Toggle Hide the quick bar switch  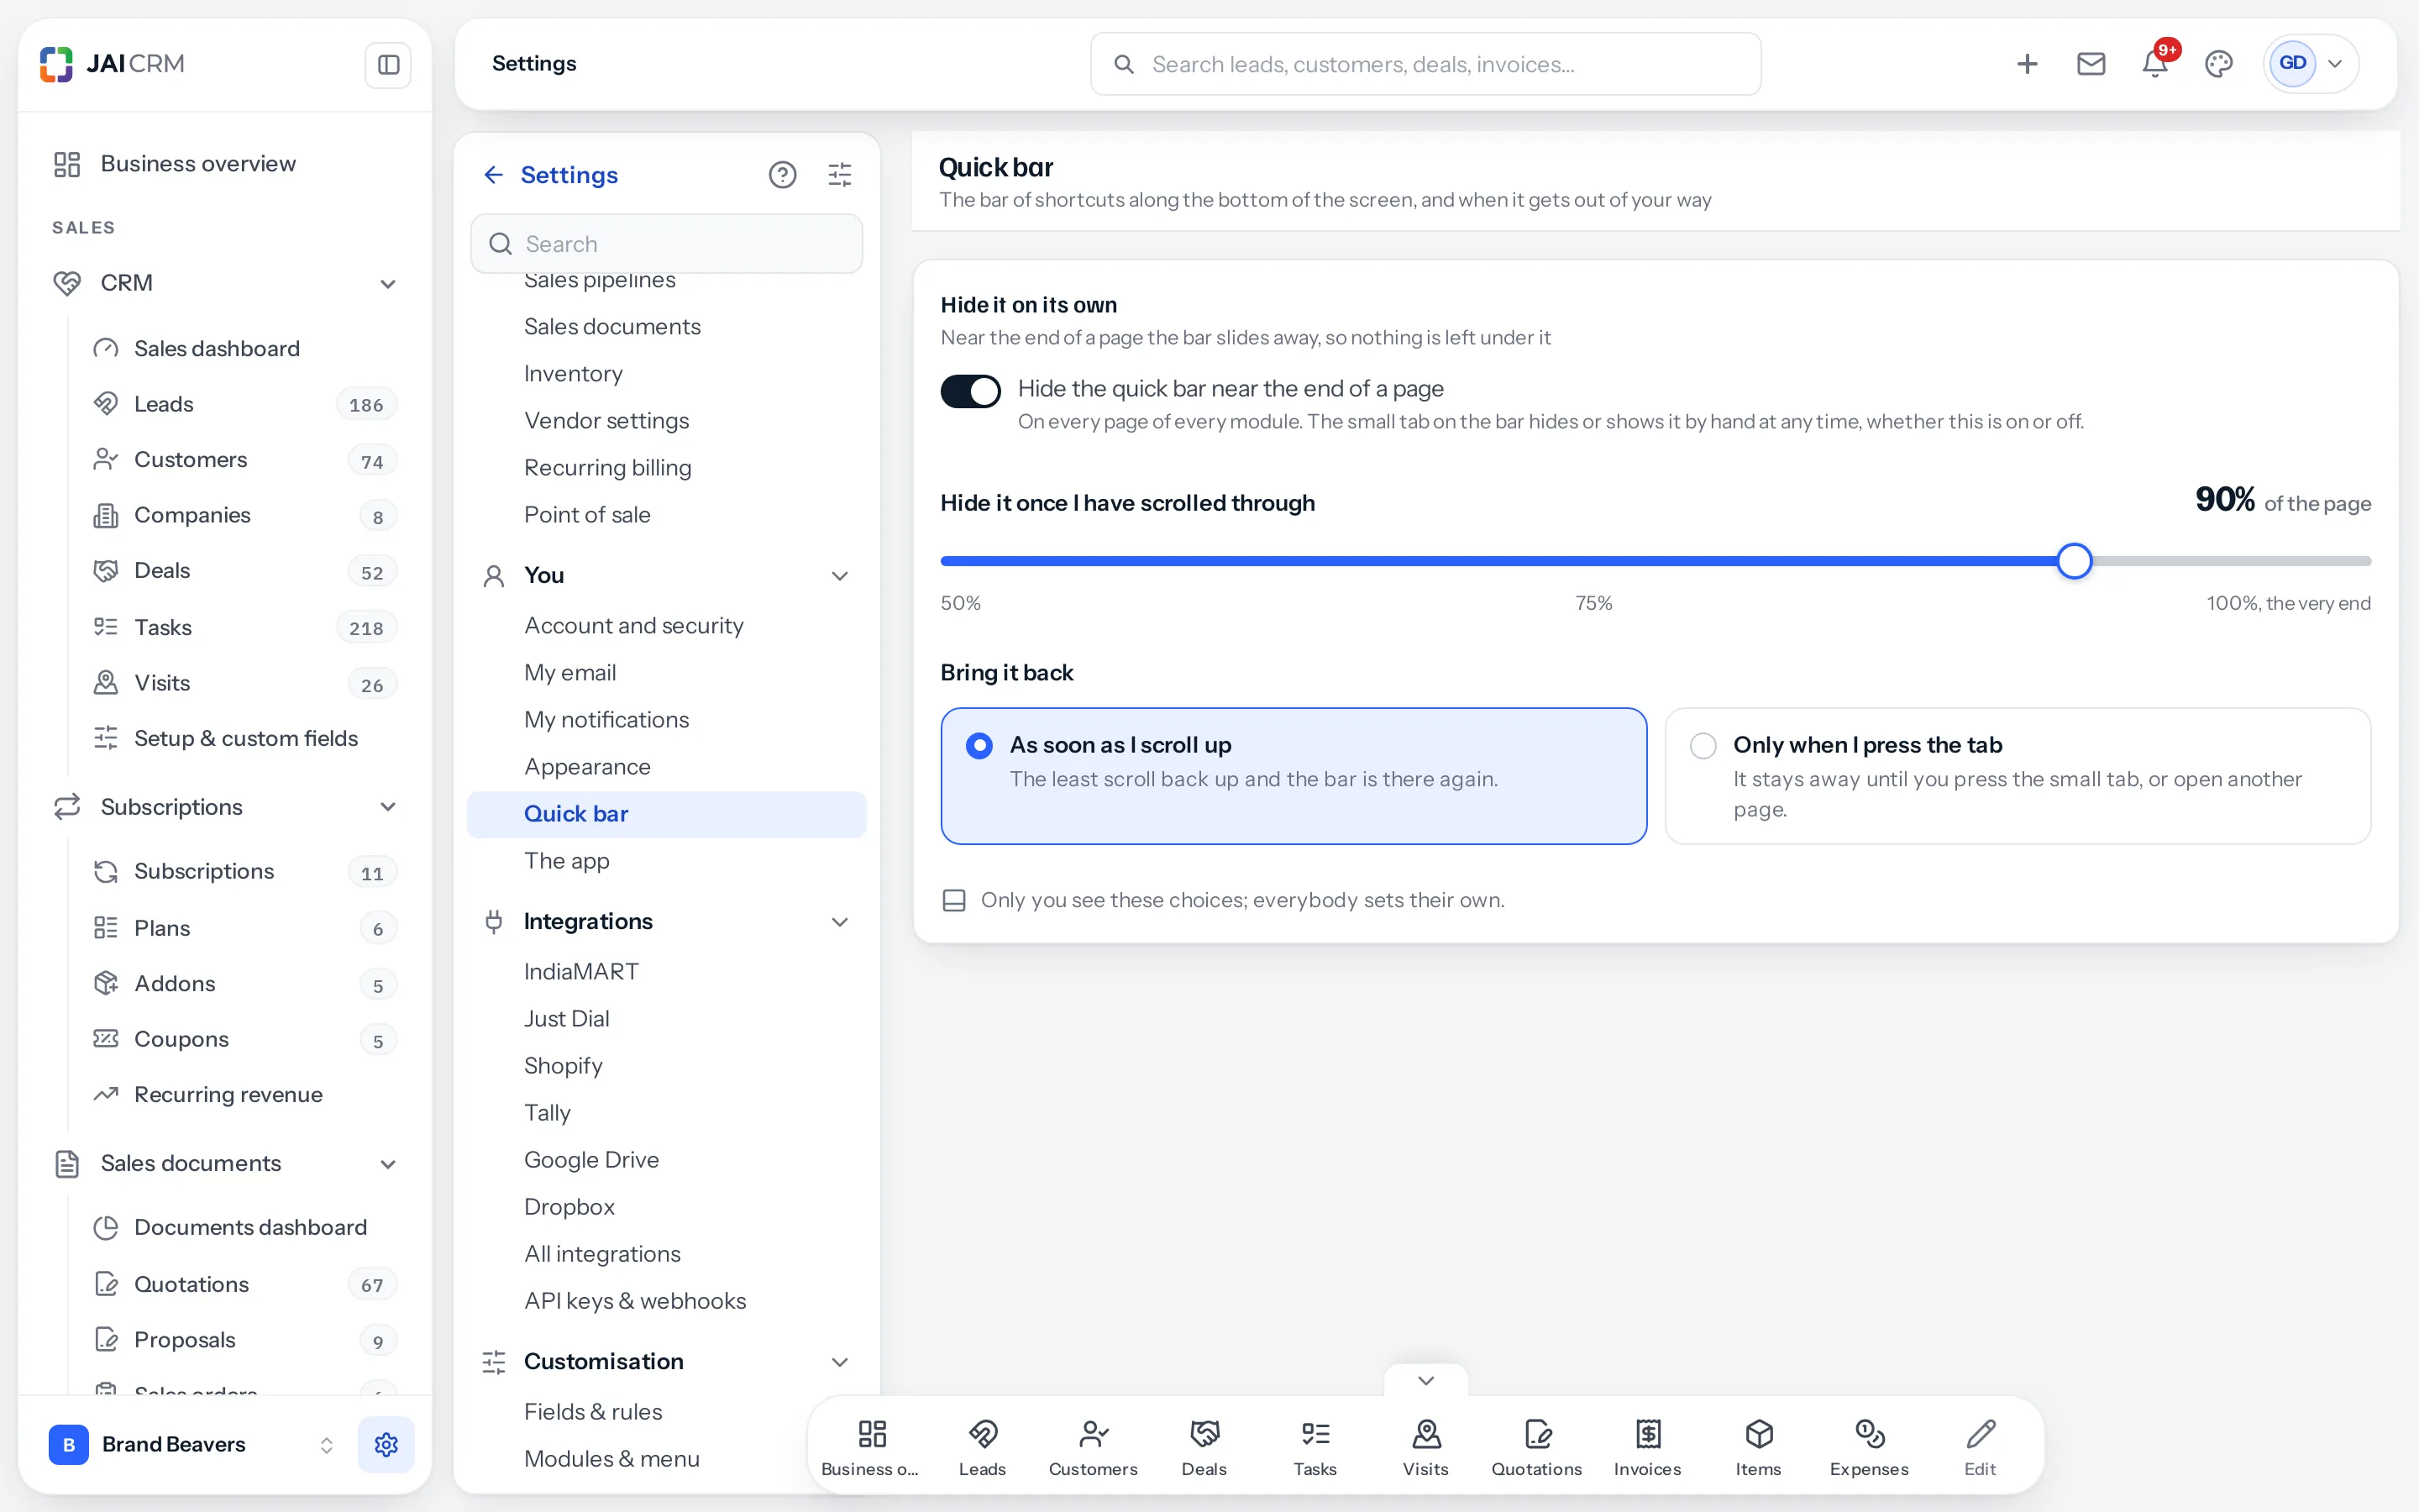(969, 391)
